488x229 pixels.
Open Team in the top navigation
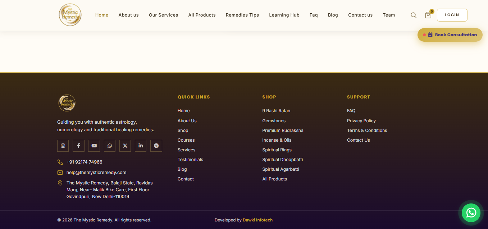[389, 15]
